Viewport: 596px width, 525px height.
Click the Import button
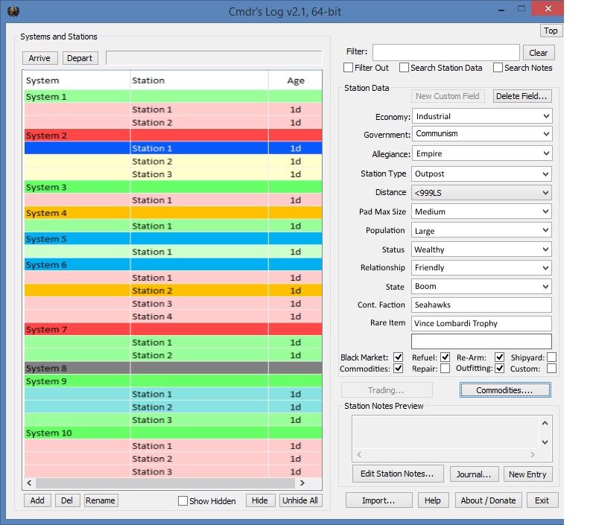[x=378, y=500]
